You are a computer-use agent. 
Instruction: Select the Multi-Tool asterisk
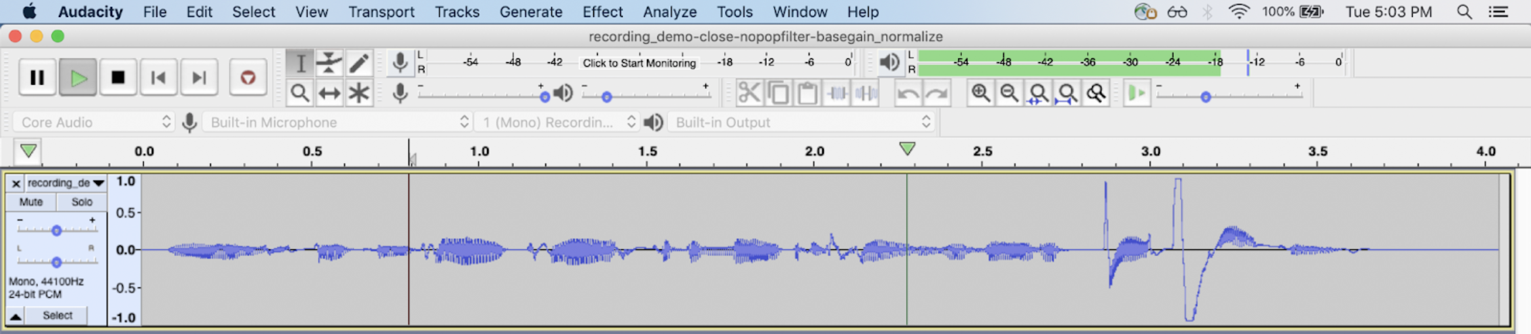point(358,93)
